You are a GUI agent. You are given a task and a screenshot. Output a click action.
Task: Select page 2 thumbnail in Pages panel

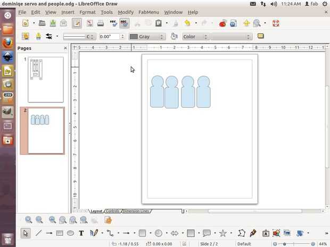[46, 131]
